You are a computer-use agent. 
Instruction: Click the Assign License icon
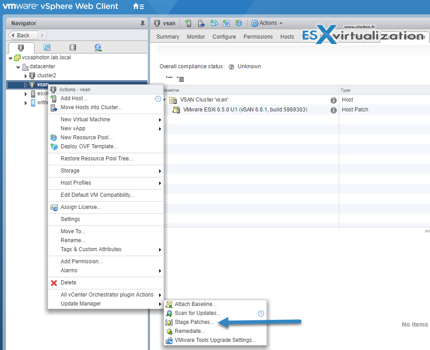pos(54,208)
